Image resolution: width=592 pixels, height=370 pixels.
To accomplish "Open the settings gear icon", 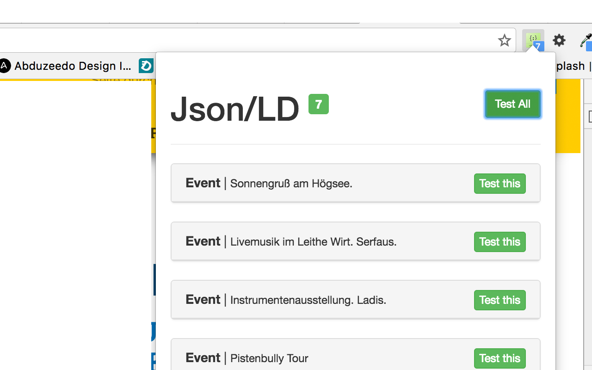I will 559,41.
